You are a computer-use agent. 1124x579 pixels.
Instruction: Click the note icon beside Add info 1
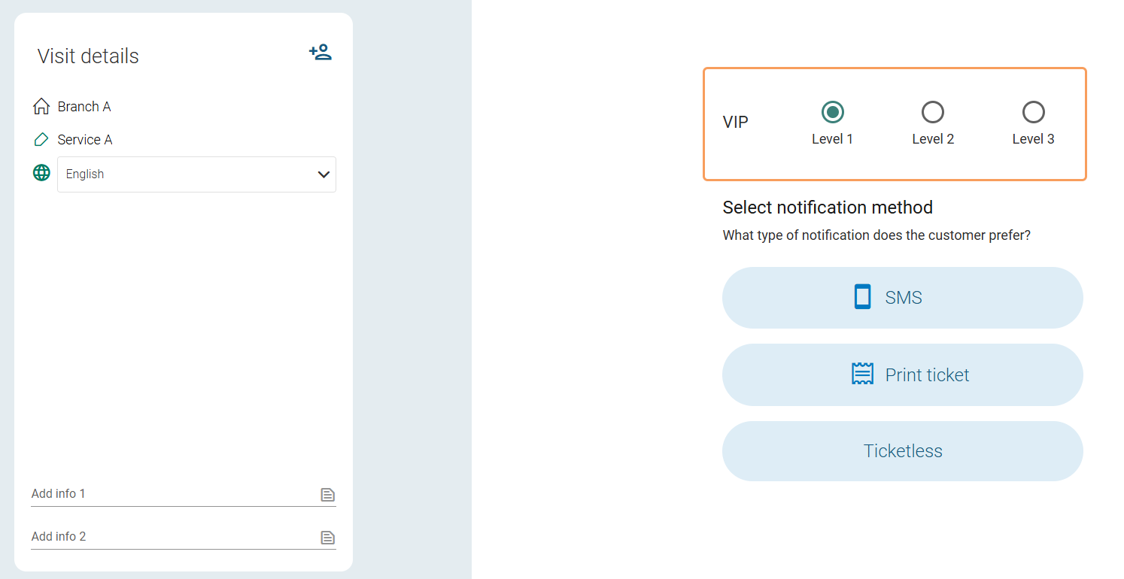pyautogui.click(x=327, y=495)
